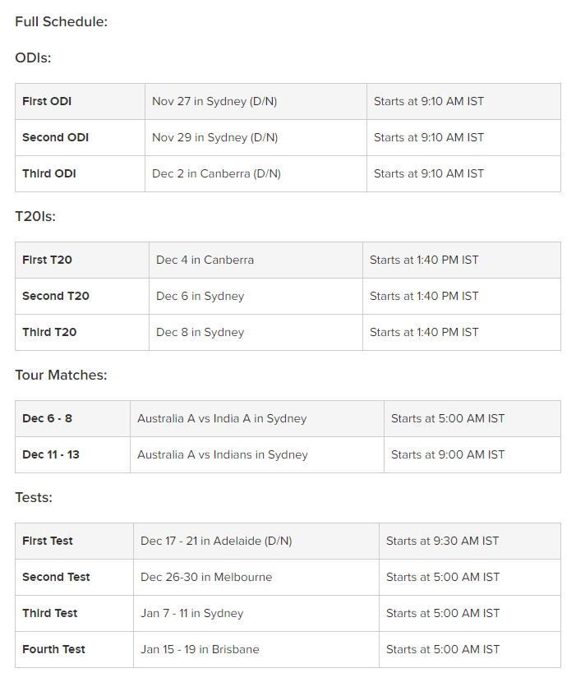Select the Second ODI row label
The height and width of the screenshot is (682, 576).
click(55, 138)
